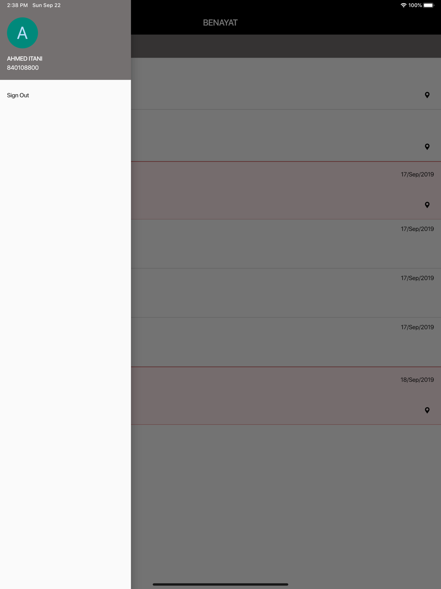This screenshot has height=589, width=441.
Task: Open the location pin in the 18/Sep/2019 row
Action: point(427,410)
